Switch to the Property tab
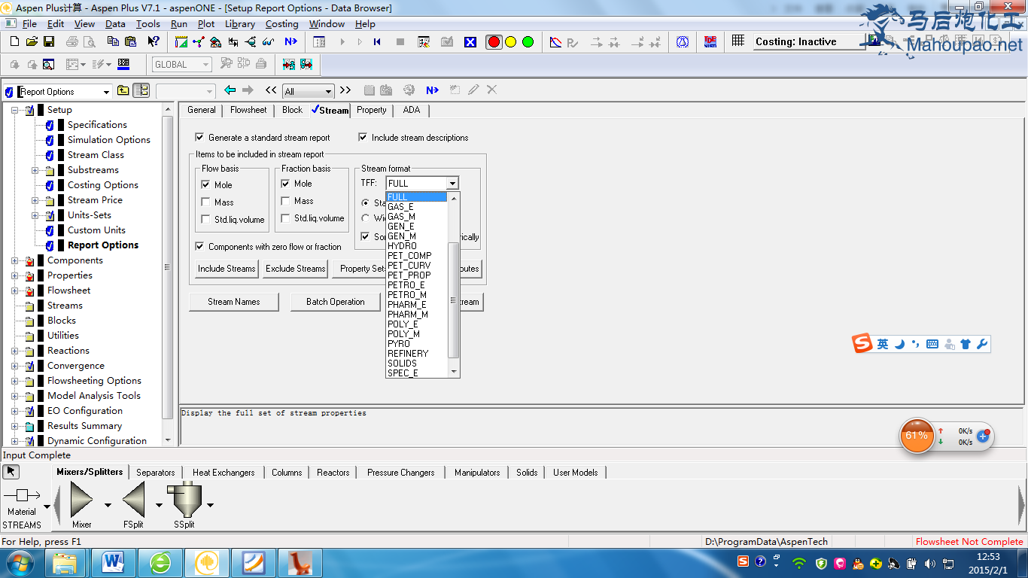The image size is (1028, 578). 372,110
